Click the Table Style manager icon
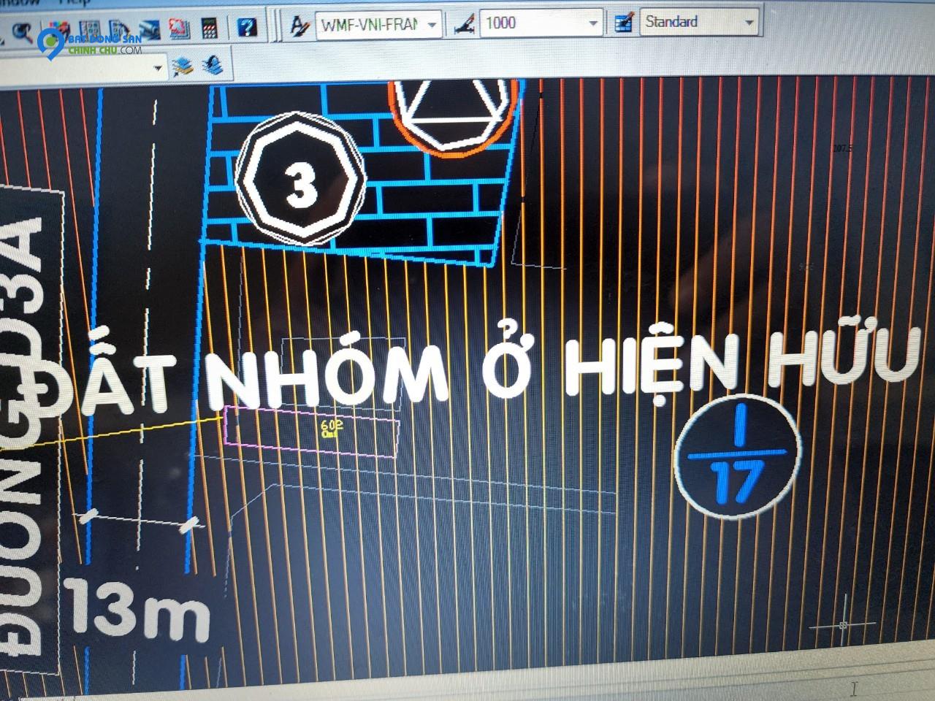Viewport: 935px width, 701px height. [623, 23]
